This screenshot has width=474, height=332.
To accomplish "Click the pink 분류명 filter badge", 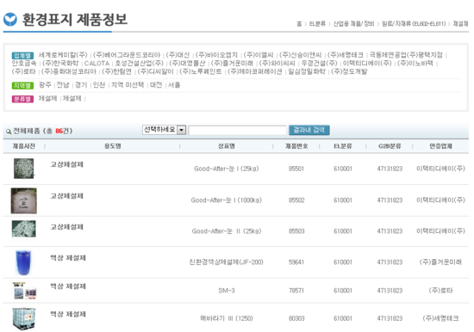I will [22, 99].
